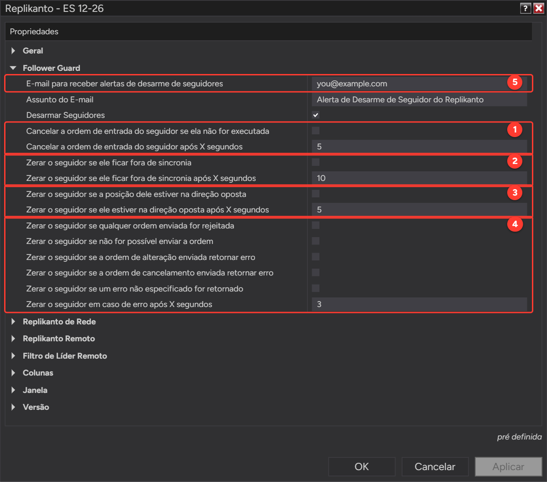Click the pré definida link
This screenshot has width=547, height=482.
point(520,437)
